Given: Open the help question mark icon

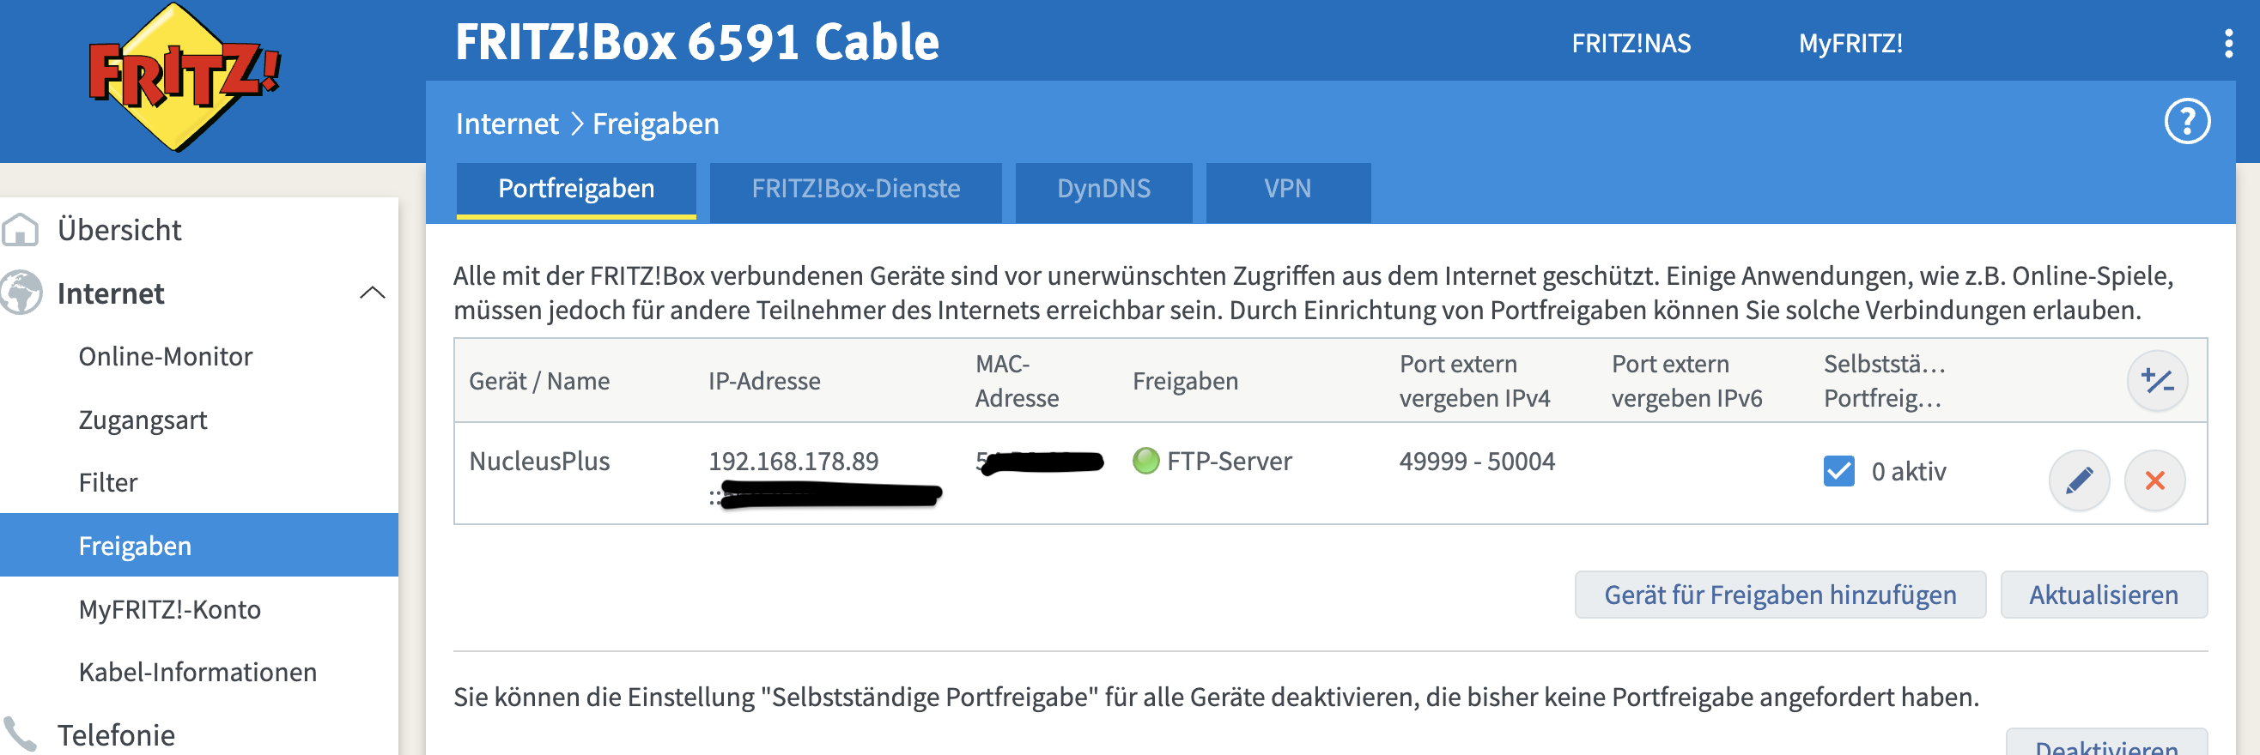Looking at the screenshot, I should coord(2186,122).
